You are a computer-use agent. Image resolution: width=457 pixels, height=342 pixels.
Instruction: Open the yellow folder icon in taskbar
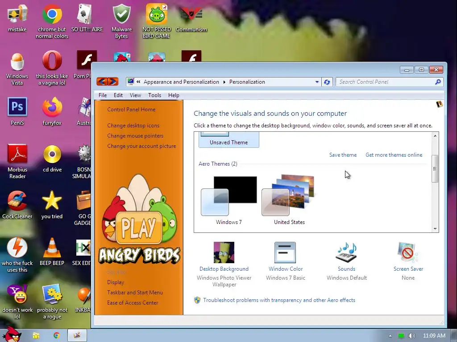click(36, 336)
